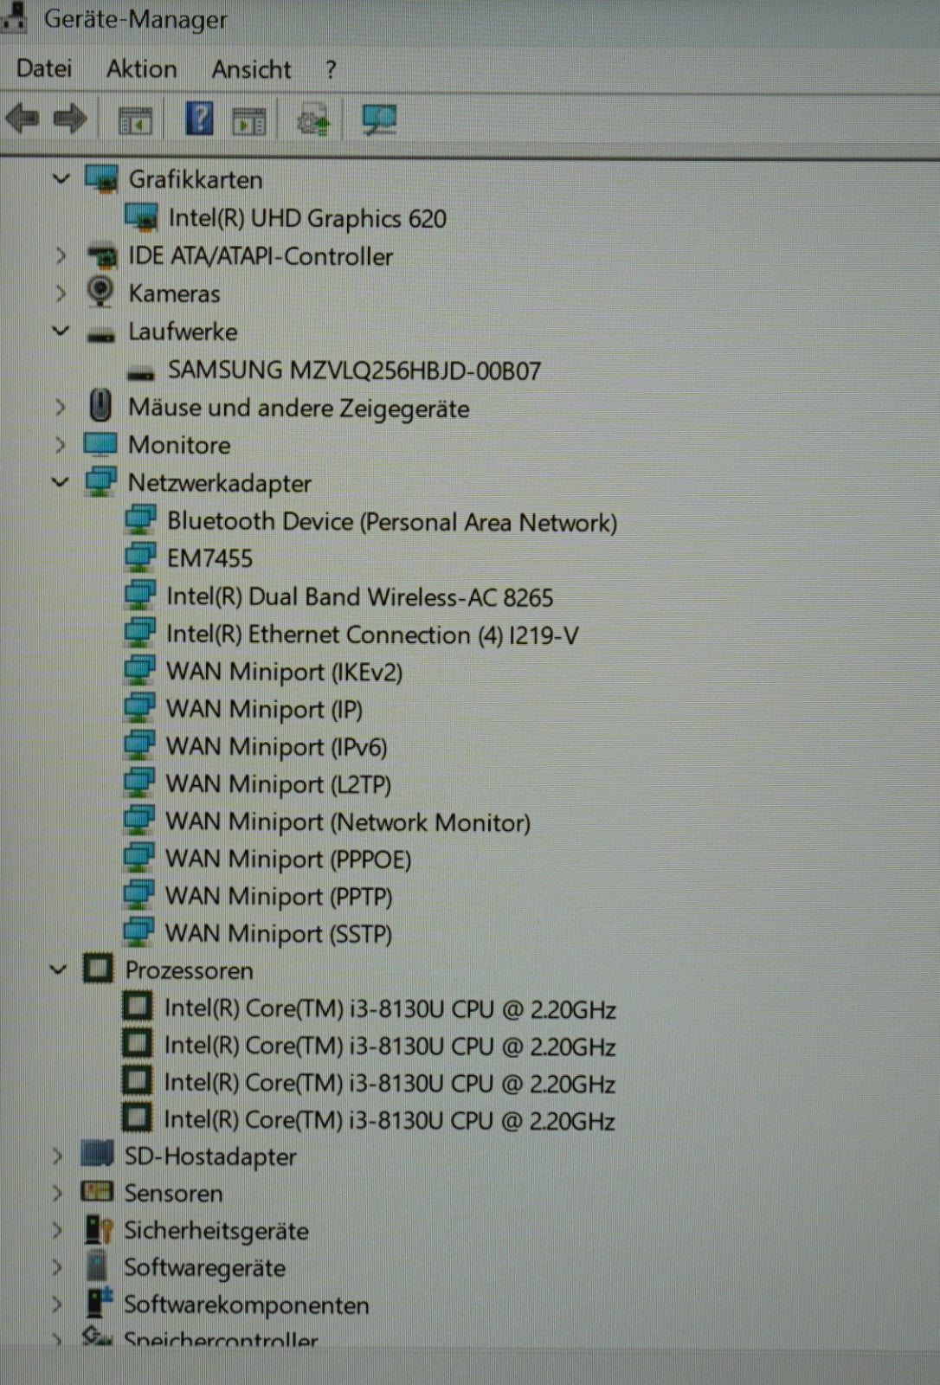The height and width of the screenshot is (1385, 940).
Task: Select SAMSUNG MZVLQ256HBJD-00B07 drive entry
Action: point(354,370)
